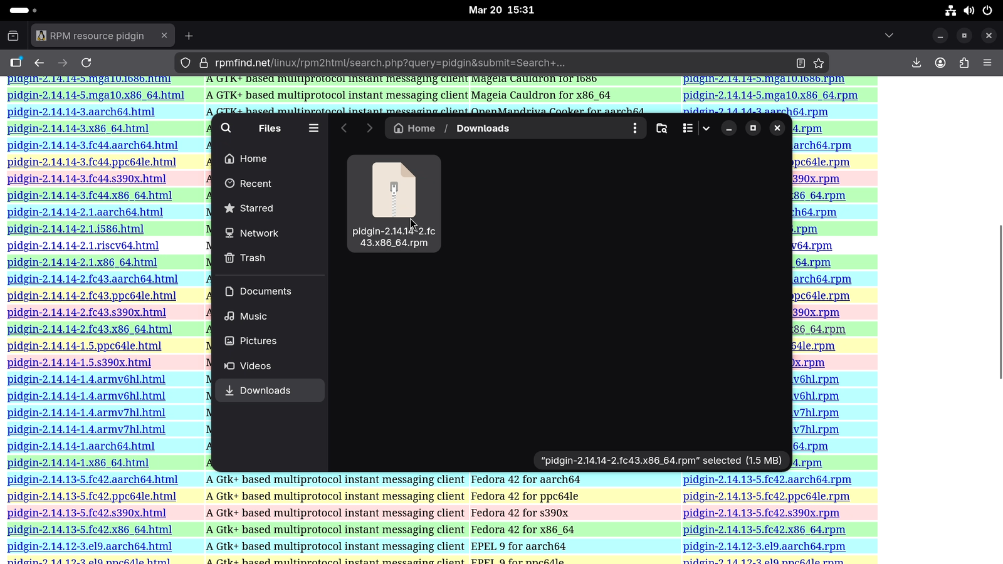This screenshot has width=1003, height=564.
Task: Open Network in the Files sidebar
Action: pos(270,233)
